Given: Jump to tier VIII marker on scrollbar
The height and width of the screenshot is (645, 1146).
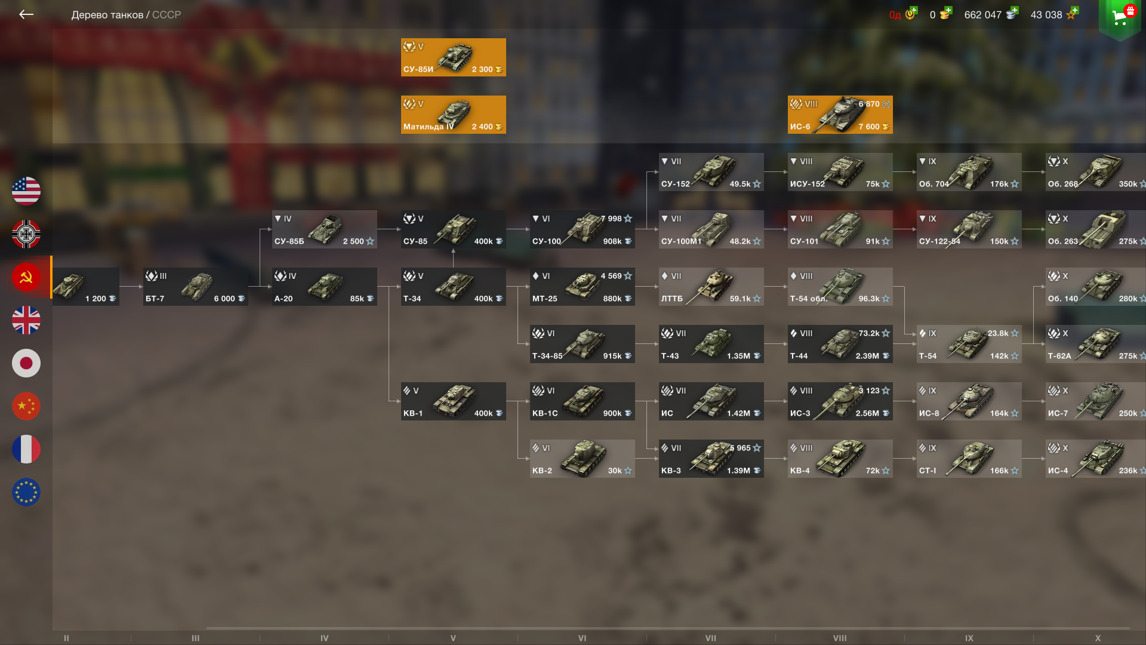Looking at the screenshot, I should pyautogui.click(x=840, y=638).
